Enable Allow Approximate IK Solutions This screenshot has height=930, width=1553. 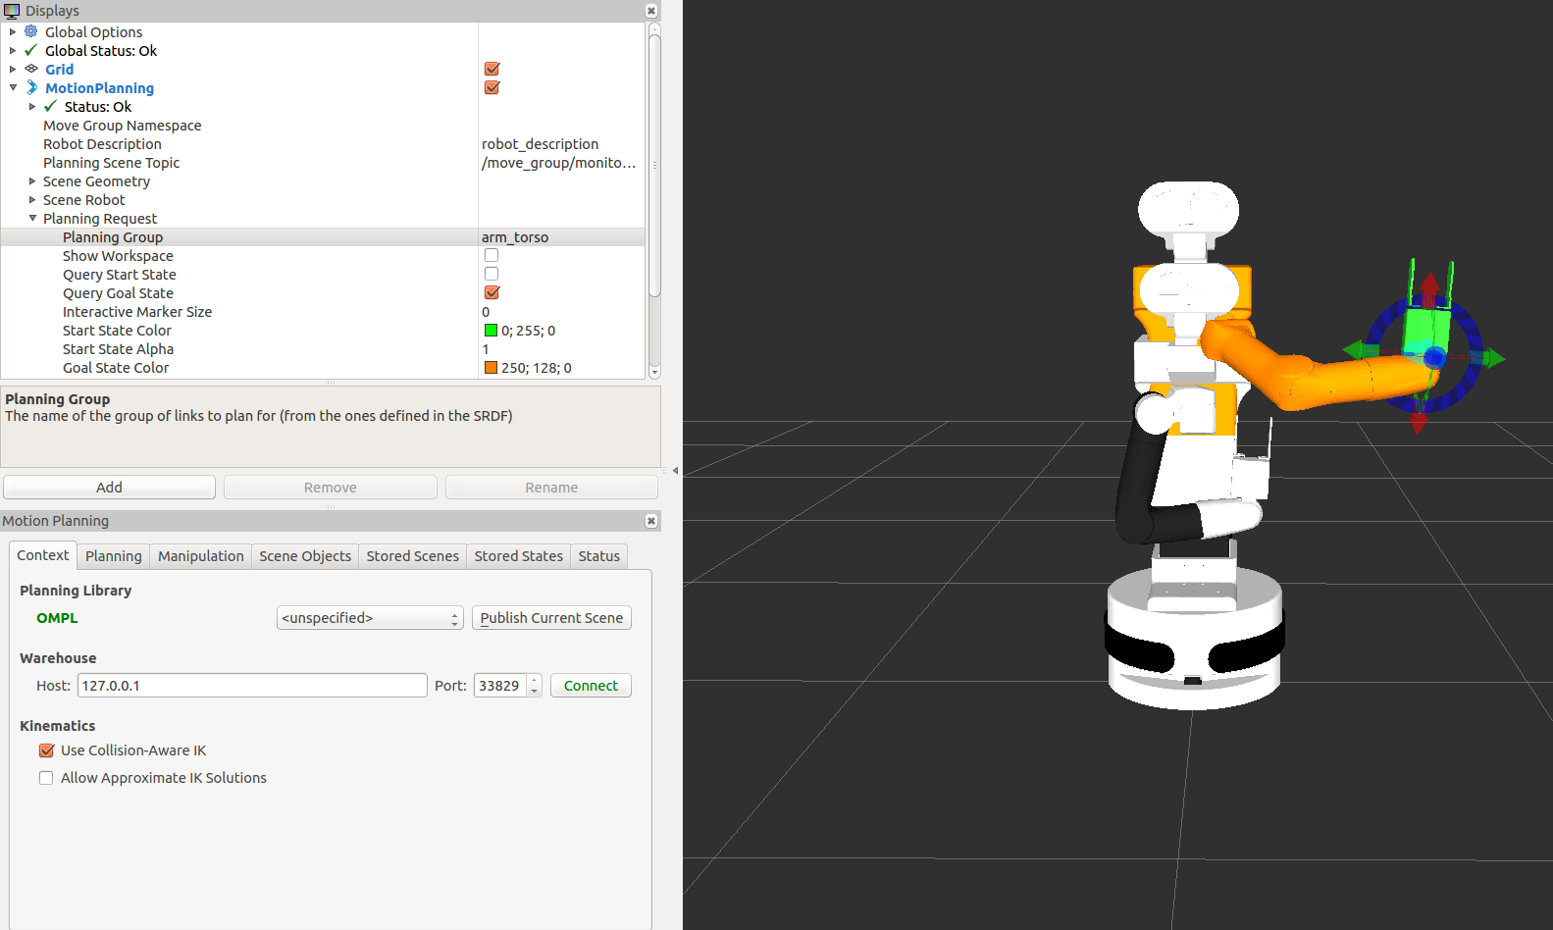(x=46, y=778)
